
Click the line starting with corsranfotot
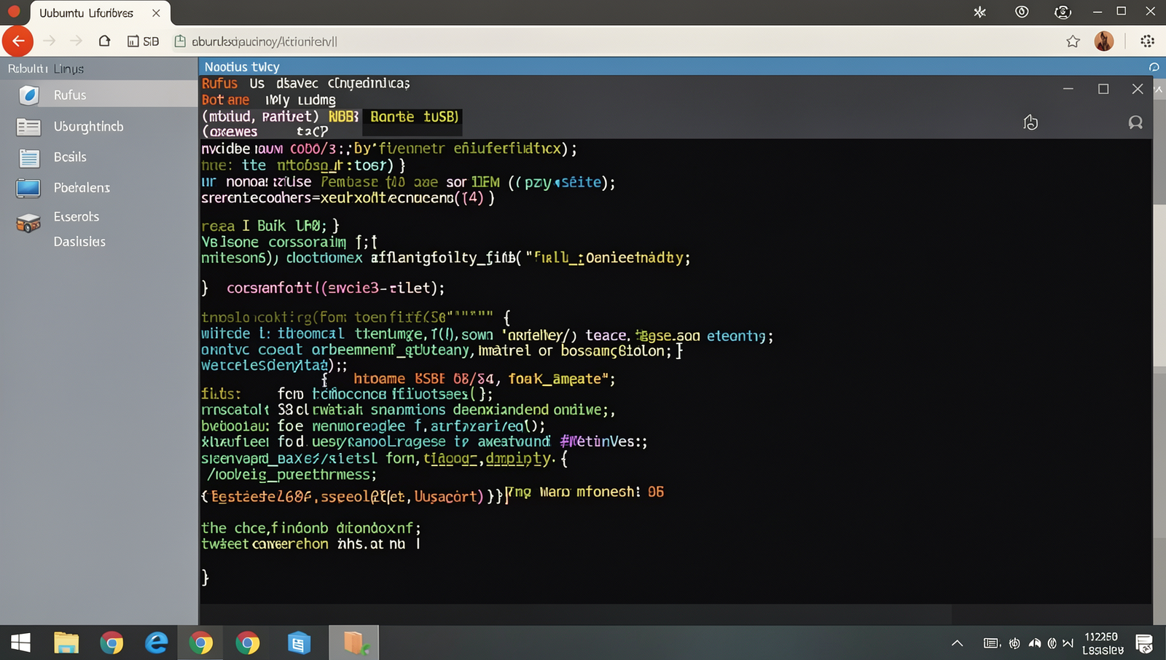(335, 288)
